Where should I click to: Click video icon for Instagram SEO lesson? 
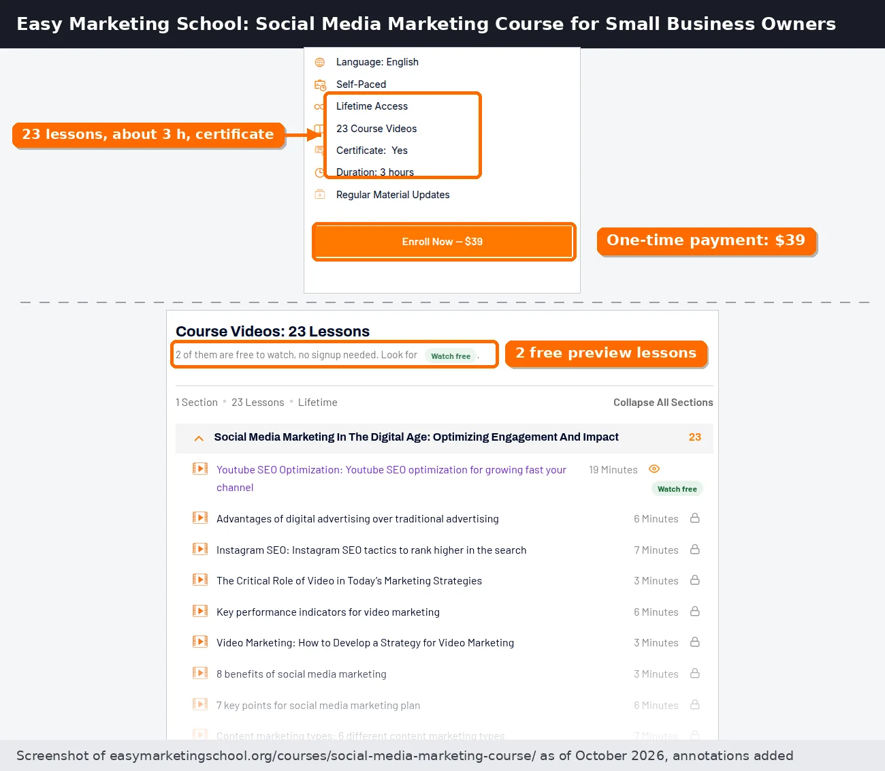[200, 549]
